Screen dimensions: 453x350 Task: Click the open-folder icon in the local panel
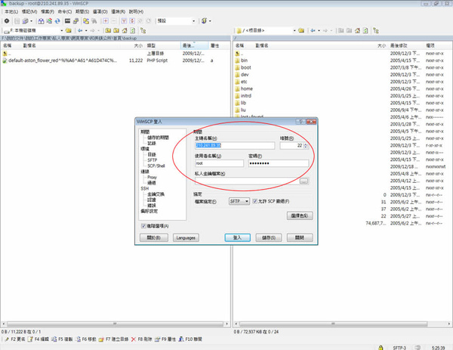[x=69, y=30]
